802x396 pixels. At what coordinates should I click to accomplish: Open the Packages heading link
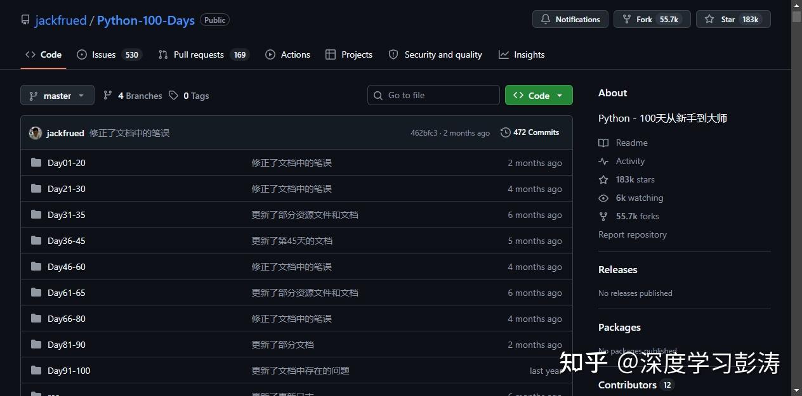(619, 327)
